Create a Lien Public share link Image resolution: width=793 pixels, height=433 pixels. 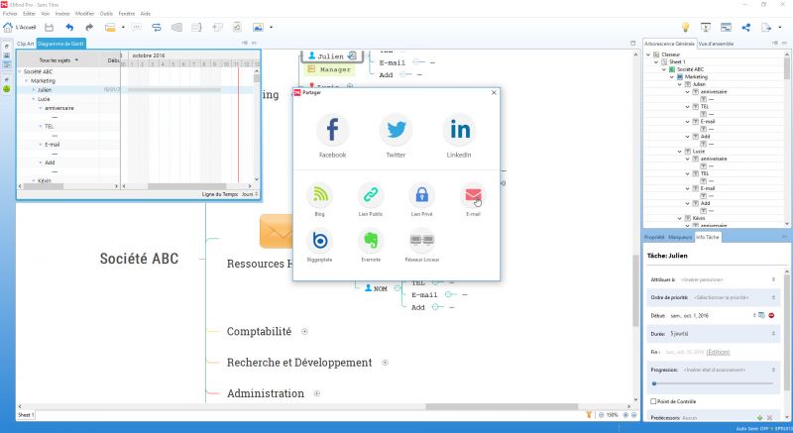(371, 195)
